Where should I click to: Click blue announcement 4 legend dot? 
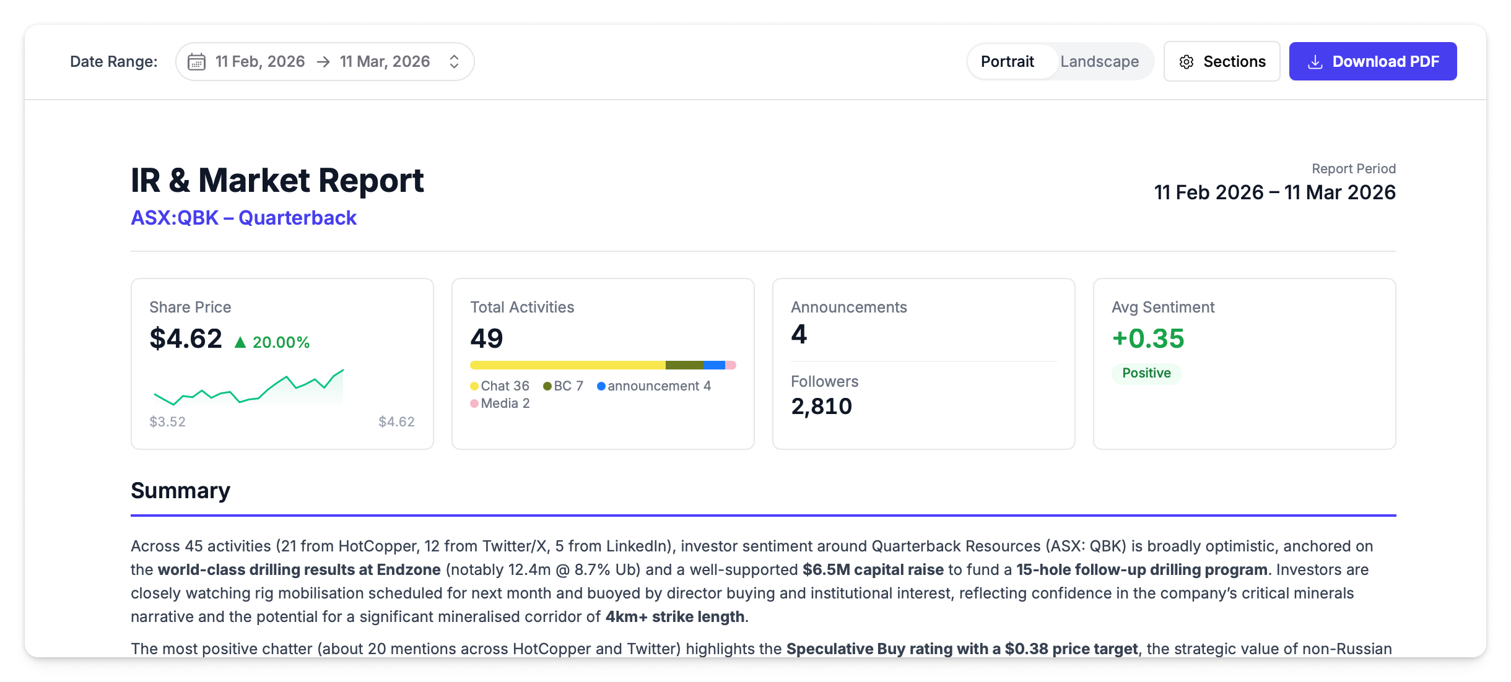601,386
